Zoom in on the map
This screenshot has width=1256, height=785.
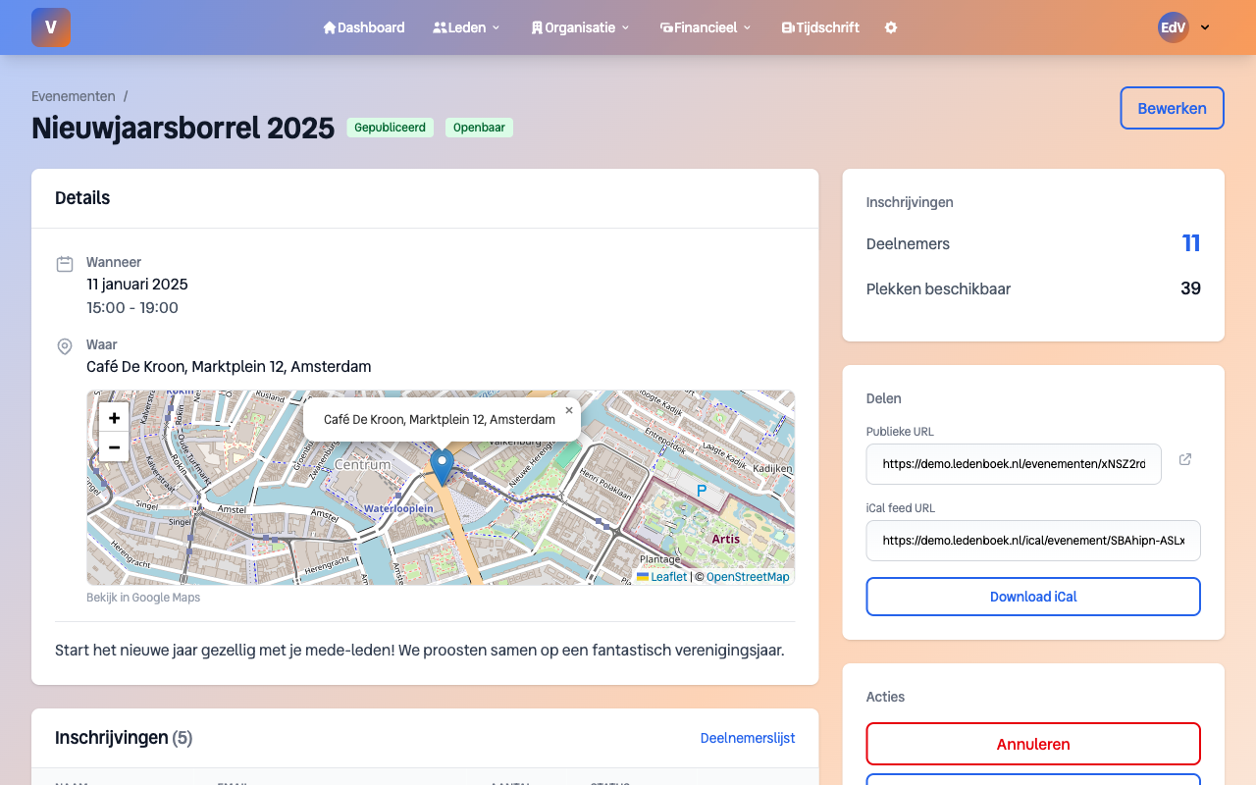(x=114, y=417)
